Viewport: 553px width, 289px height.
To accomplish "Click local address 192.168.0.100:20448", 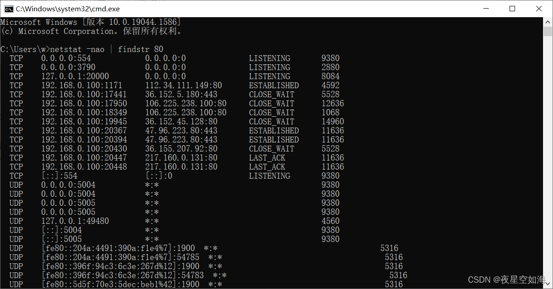I will coord(84,167).
